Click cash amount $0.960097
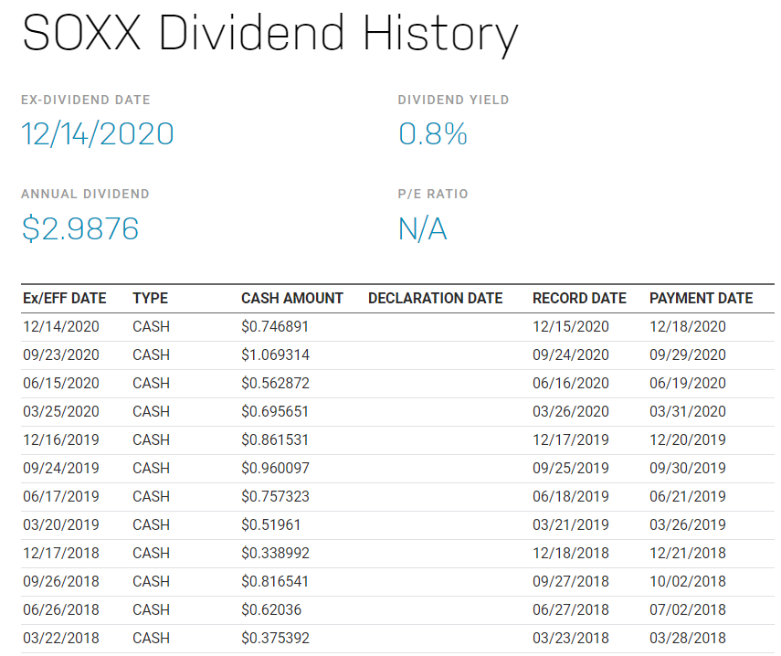This screenshot has height=656, width=781. (x=276, y=468)
